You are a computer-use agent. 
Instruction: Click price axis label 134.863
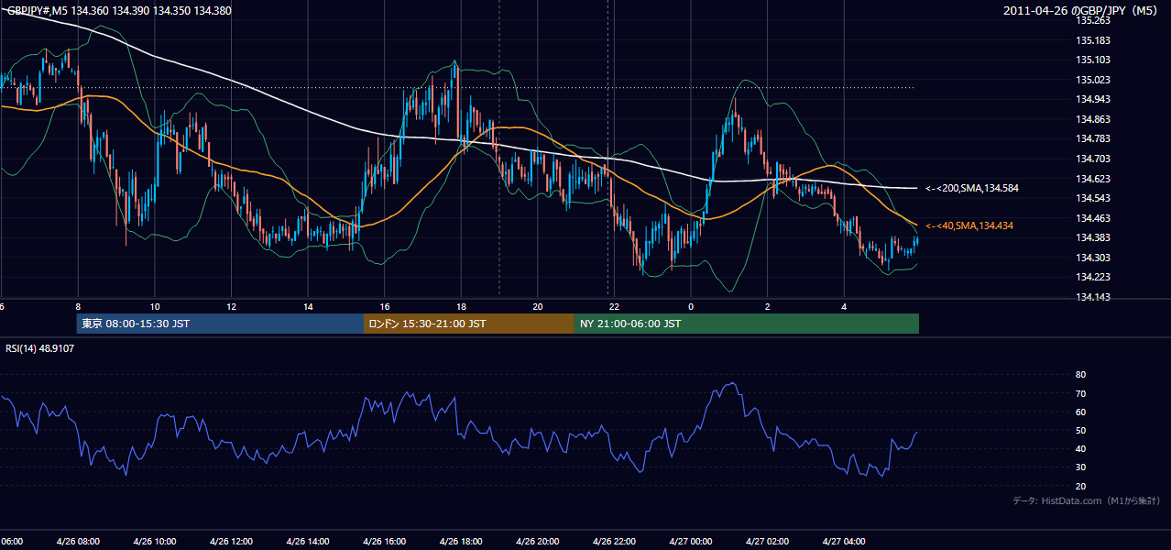pyautogui.click(x=1093, y=119)
